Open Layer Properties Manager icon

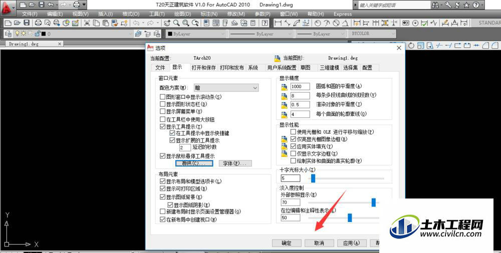(9, 33)
